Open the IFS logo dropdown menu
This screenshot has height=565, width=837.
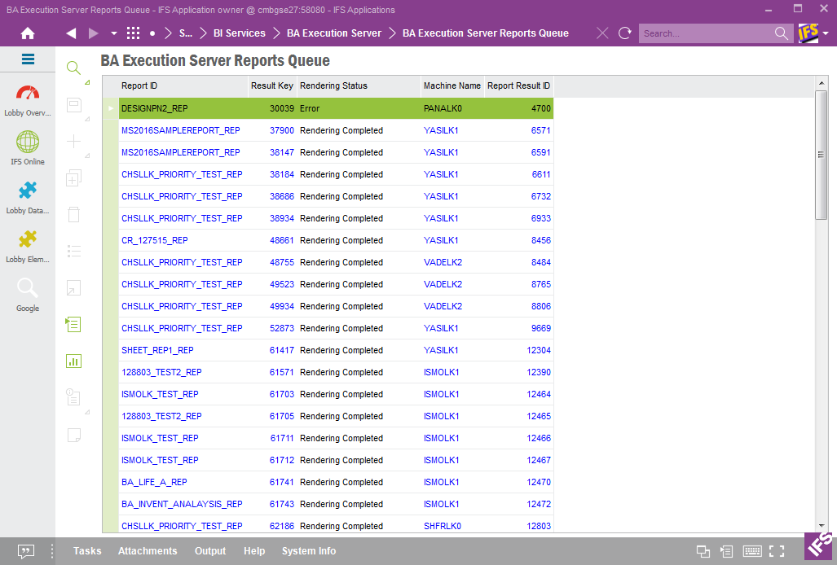pos(826,33)
